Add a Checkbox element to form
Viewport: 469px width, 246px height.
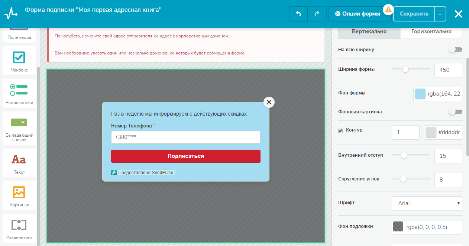coord(19,61)
